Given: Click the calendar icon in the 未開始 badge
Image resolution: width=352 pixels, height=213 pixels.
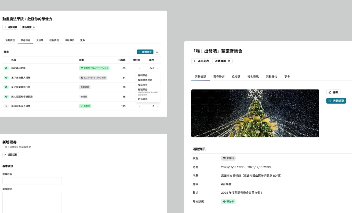Looking at the screenshot, I should [x=224, y=158].
